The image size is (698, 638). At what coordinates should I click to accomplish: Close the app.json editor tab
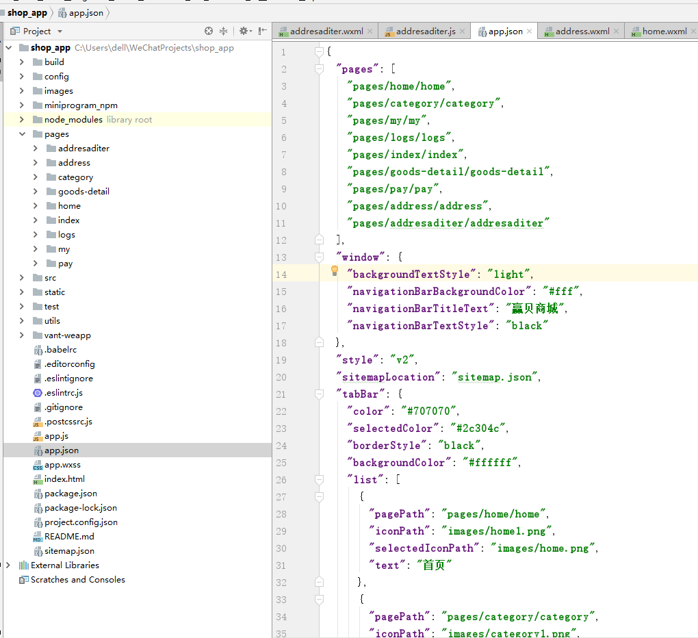click(530, 31)
